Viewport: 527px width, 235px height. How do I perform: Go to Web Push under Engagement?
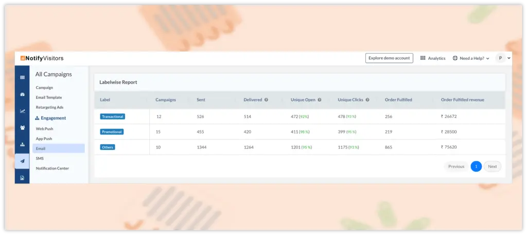tap(44, 128)
